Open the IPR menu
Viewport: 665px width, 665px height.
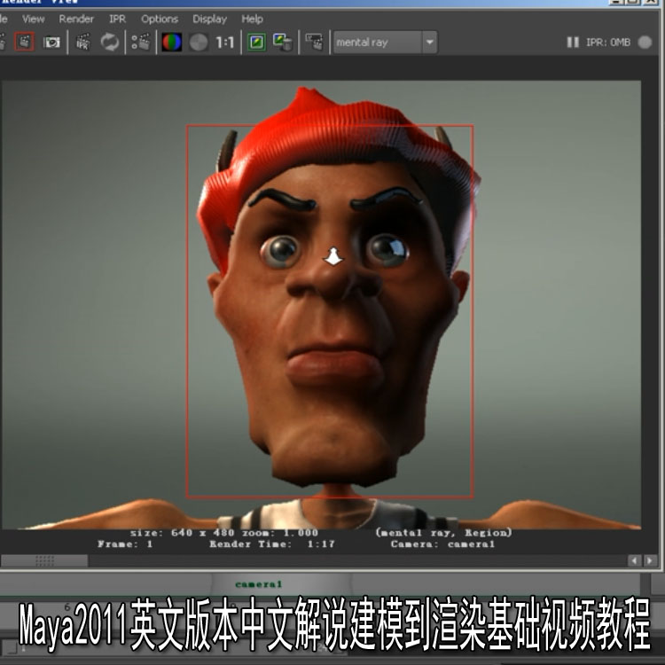117,20
